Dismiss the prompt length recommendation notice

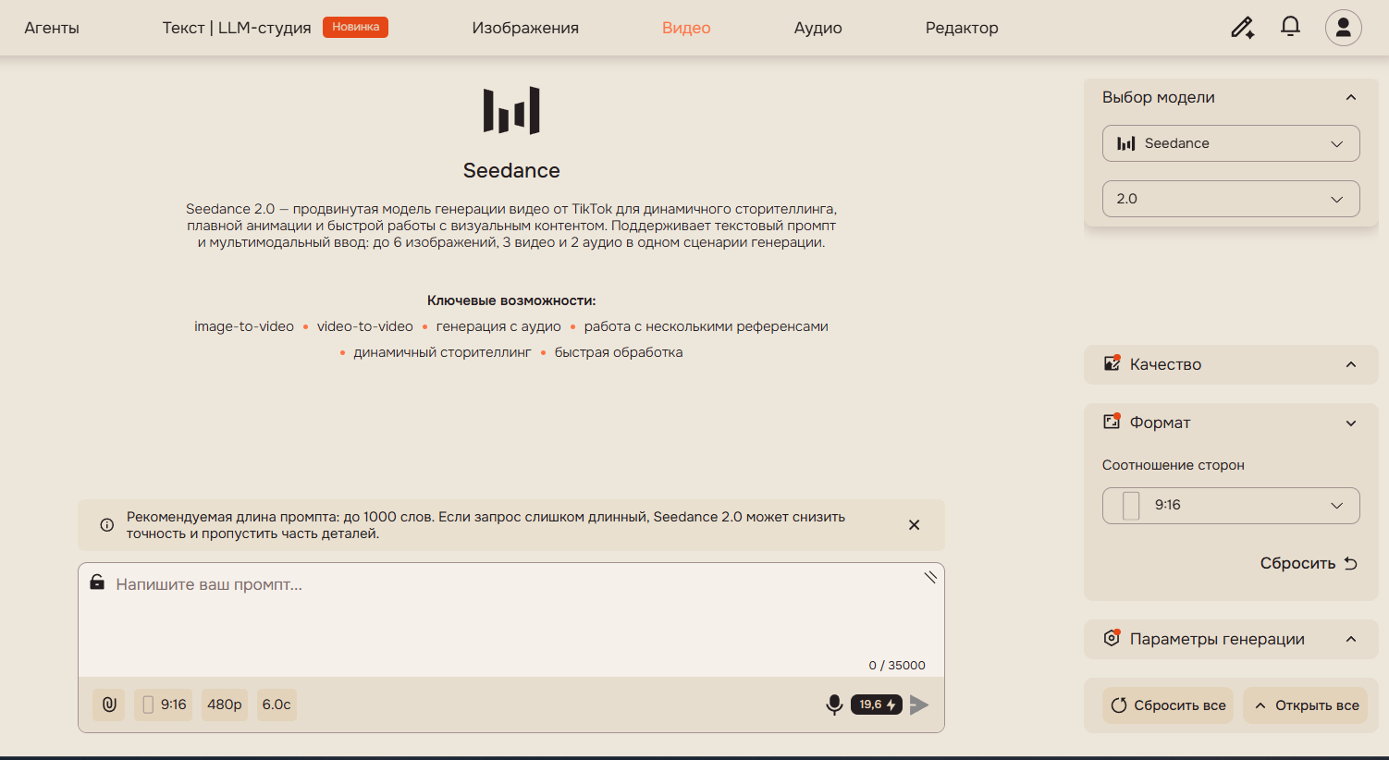914,525
